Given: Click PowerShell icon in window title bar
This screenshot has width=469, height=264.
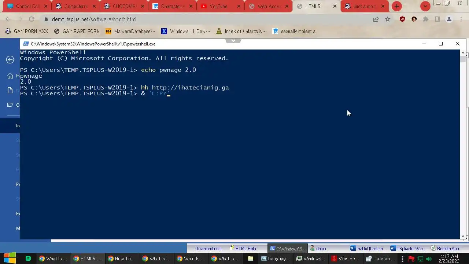Looking at the screenshot, I should click(26, 44).
